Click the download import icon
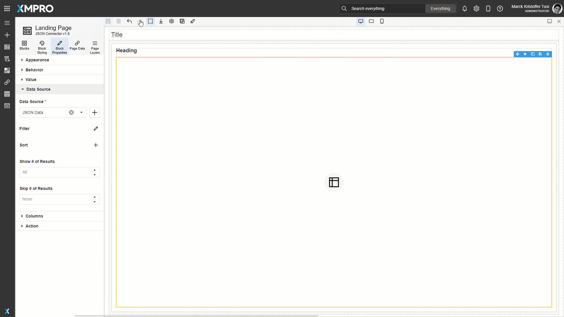564x317 pixels. click(x=161, y=21)
